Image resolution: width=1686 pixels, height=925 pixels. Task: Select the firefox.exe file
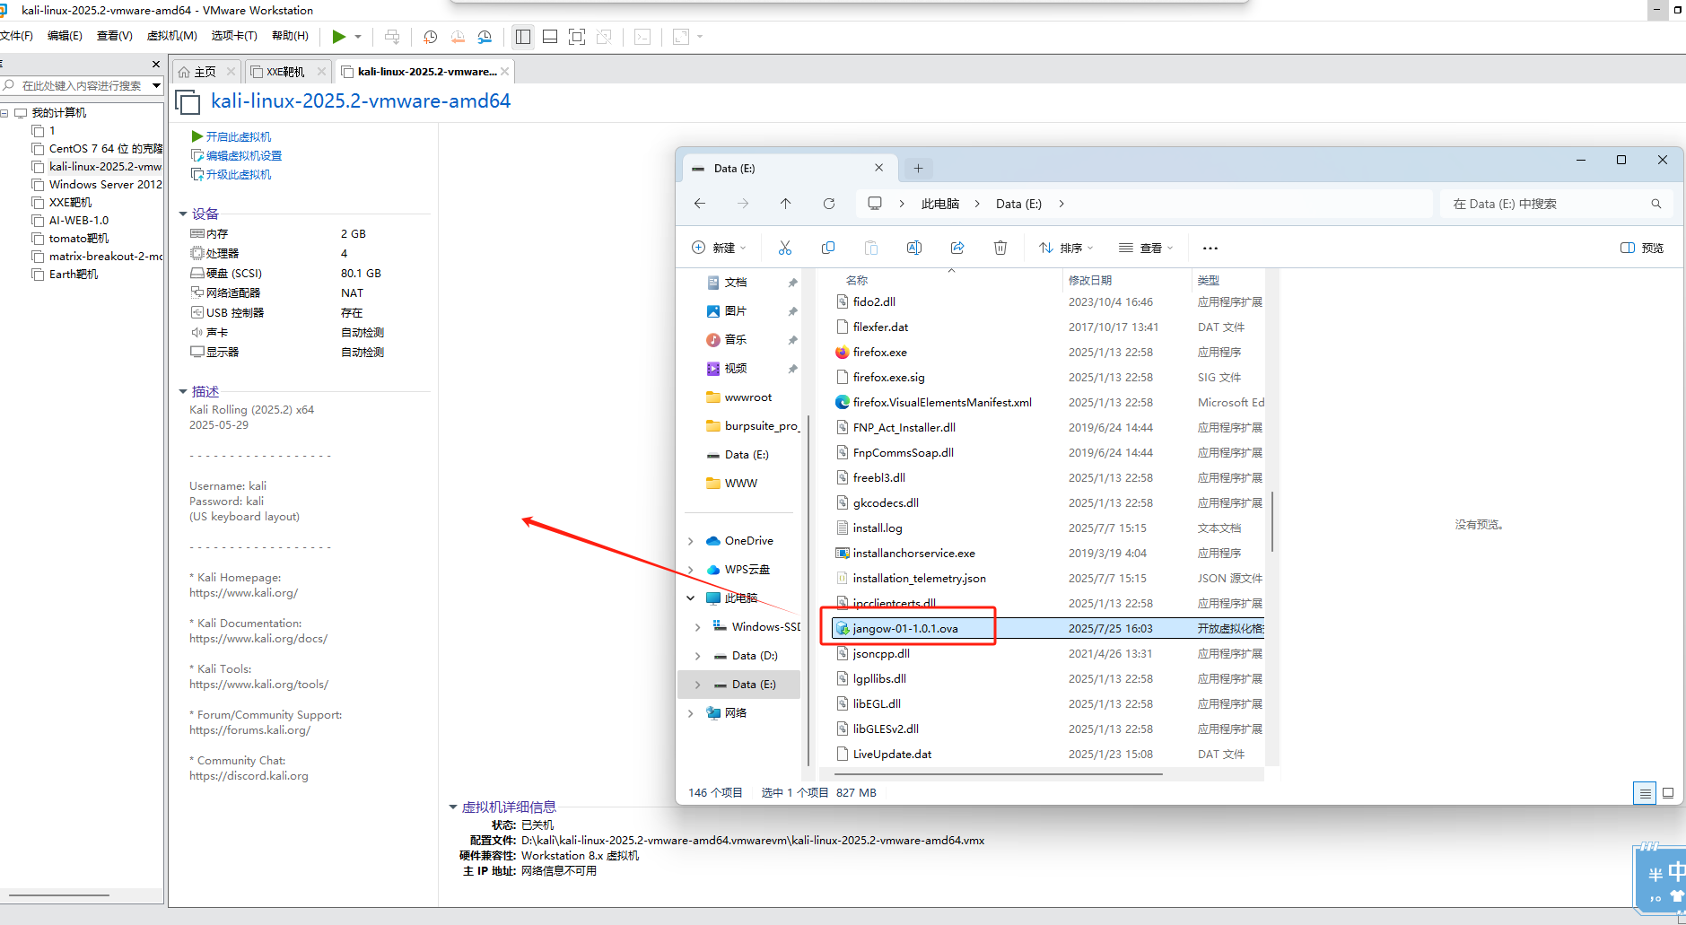pyautogui.click(x=1048, y=353)
